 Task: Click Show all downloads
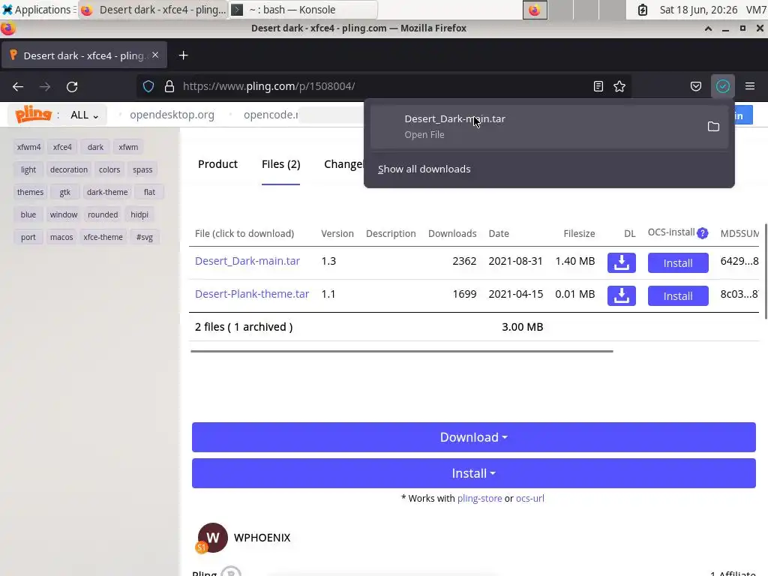pyautogui.click(x=424, y=169)
